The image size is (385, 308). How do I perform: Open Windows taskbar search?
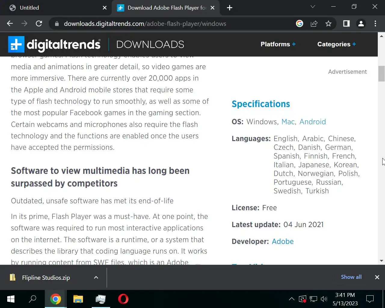32,299
